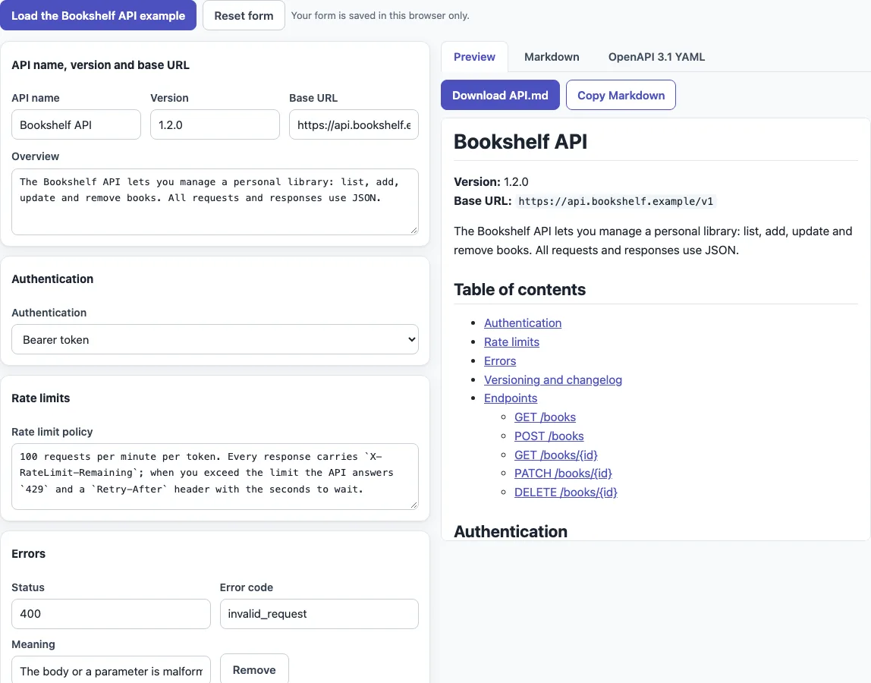The width and height of the screenshot is (871, 683).
Task: Switch to the Preview tab
Action: pyautogui.click(x=474, y=57)
